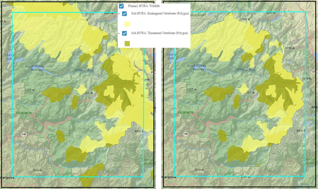Screen dimensions: 318x189
Task: Toggle the Endangered Vertebrate sub-HVRA checkbox
Action: click(x=124, y=14)
